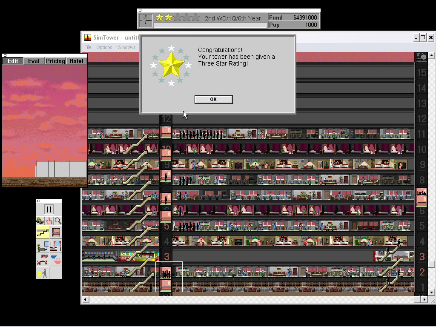
Task: Close the SimTower window
Action: coord(431,37)
